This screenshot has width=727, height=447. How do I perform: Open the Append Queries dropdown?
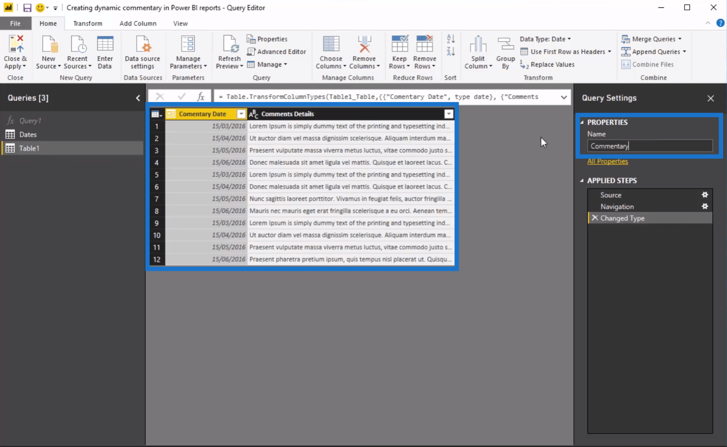point(654,51)
